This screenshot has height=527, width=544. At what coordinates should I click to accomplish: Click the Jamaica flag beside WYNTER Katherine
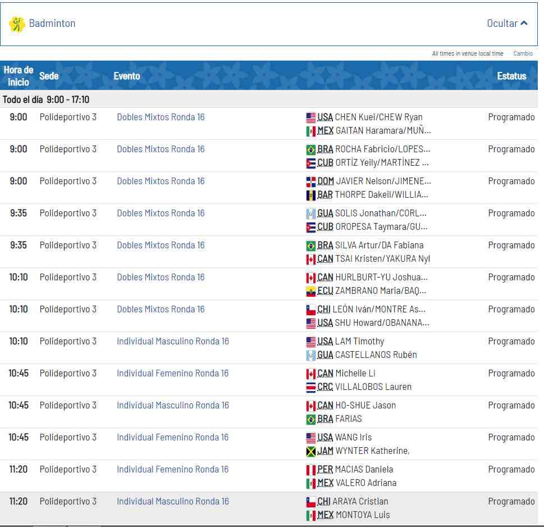tap(311, 451)
